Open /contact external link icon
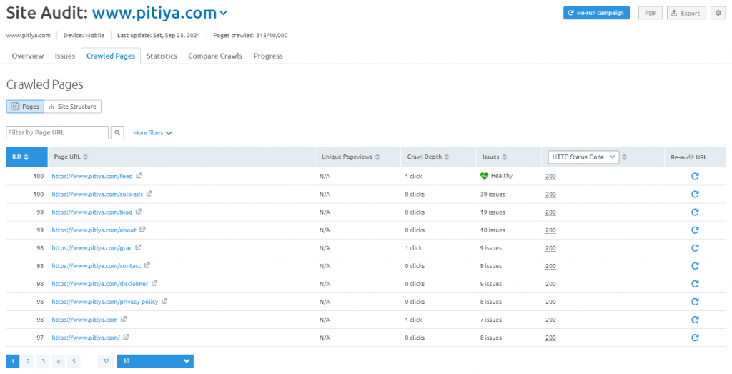The image size is (732, 374). click(147, 265)
